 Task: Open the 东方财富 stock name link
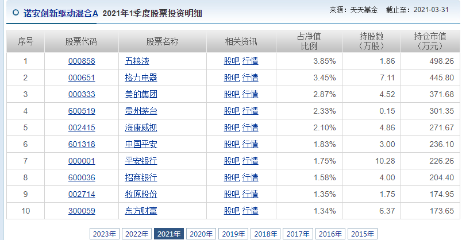pos(141,211)
